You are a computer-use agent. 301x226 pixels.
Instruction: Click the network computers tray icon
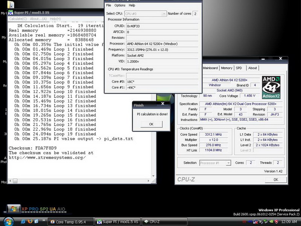pyautogui.click(x=255, y=222)
